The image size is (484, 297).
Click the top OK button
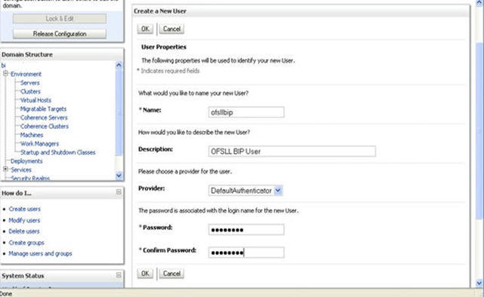[x=145, y=29]
